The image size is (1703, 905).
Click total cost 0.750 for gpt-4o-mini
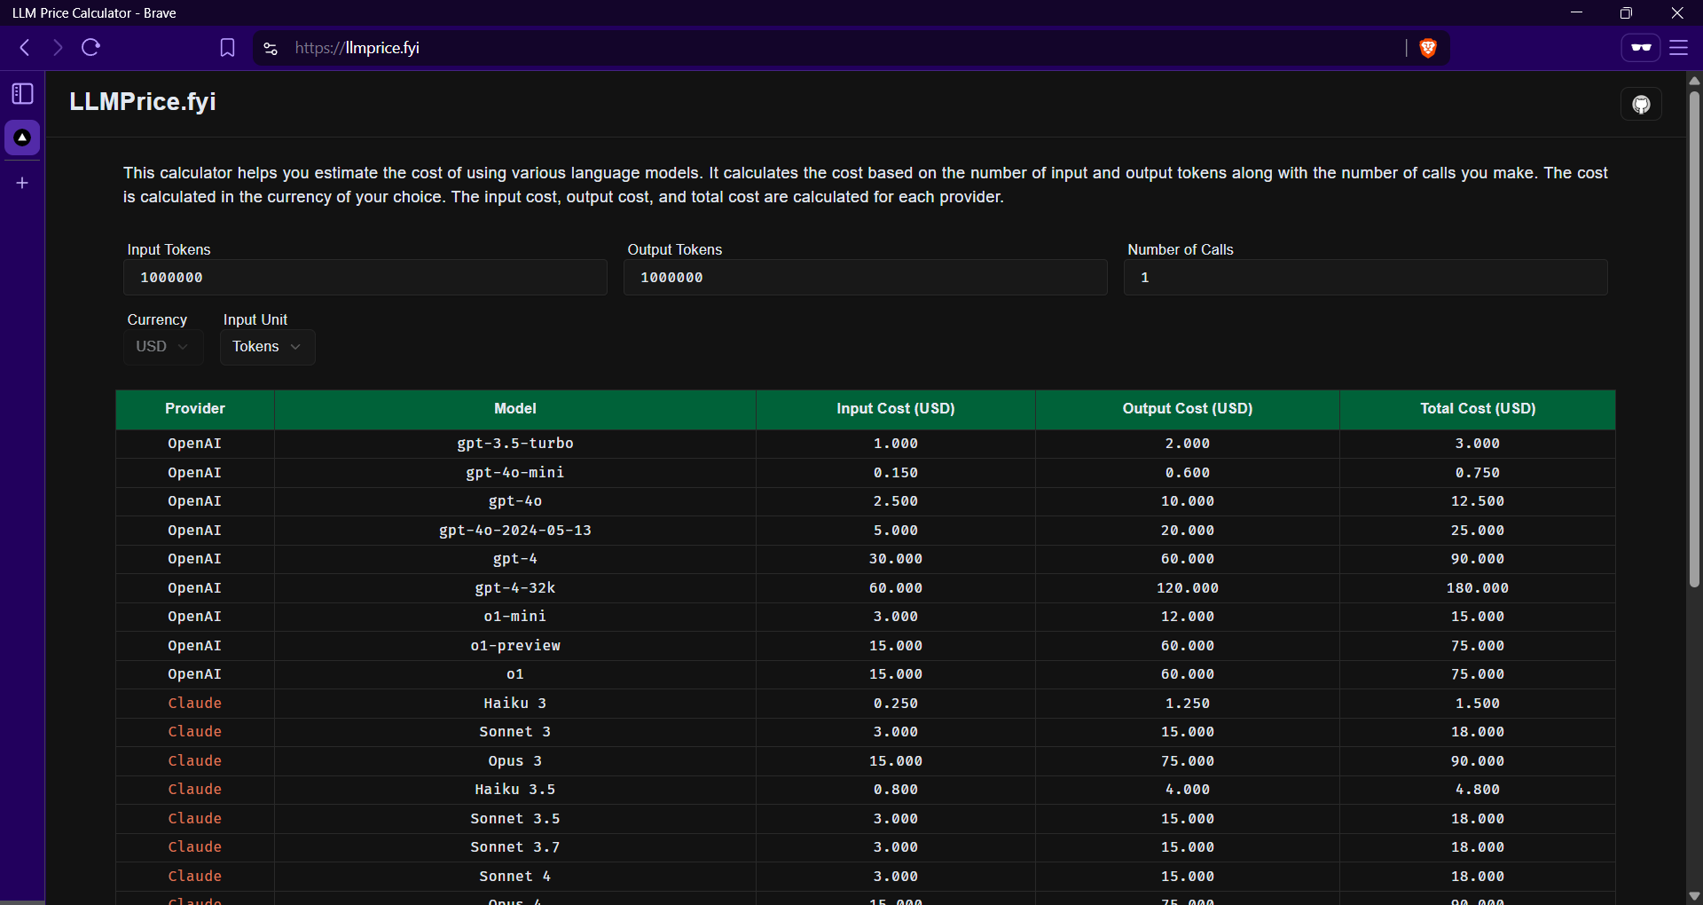(1478, 473)
